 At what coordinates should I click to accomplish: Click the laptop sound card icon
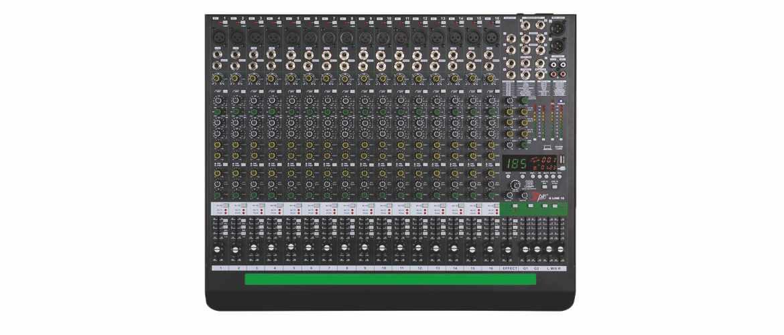point(547,147)
